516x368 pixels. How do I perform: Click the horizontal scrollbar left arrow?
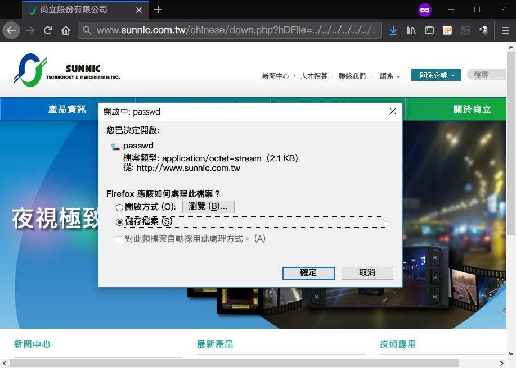click(5, 363)
